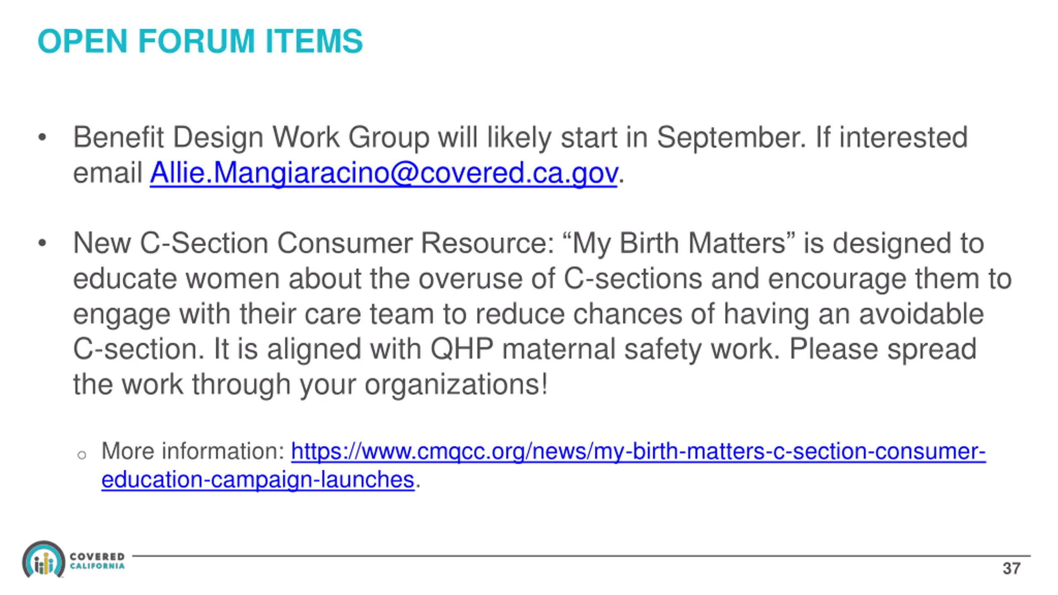The width and height of the screenshot is (1058, 595).
Task: Click the hollow sub-bullet before More information
Action: pos(82,455)
